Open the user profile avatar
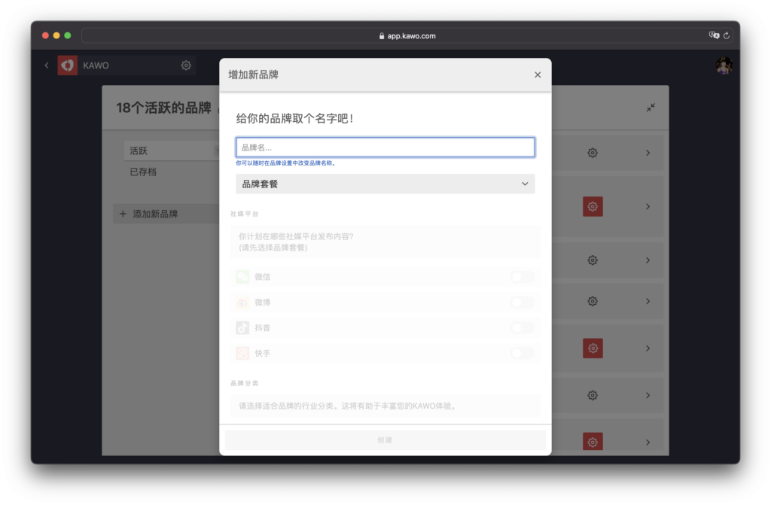Viewport: 771px width, 505px height. (724, 66)
